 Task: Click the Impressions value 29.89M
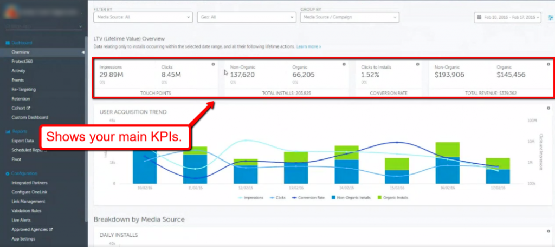111,75
